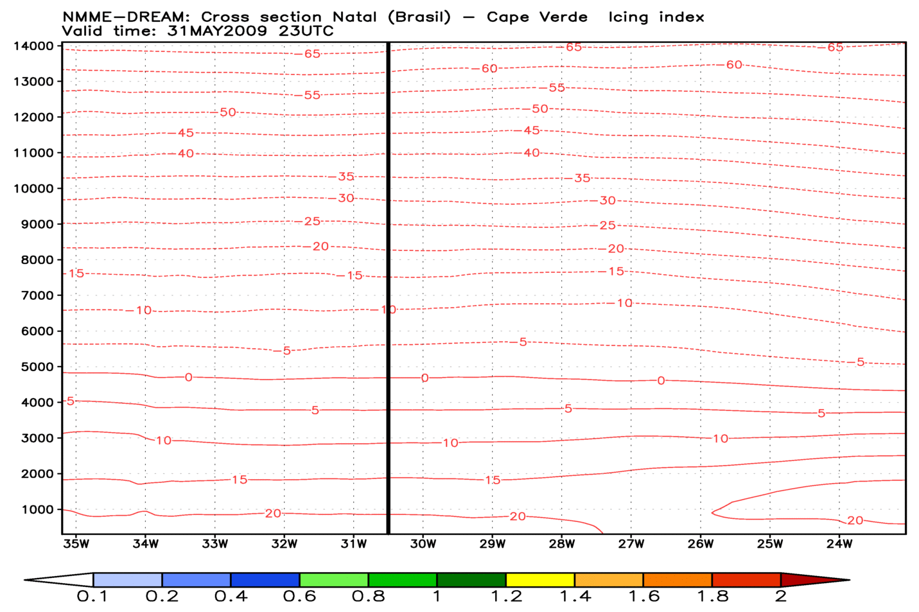Click the 24W longitude axis label
Image resolution: width=919 pixels, height=612 pixels.
pos(839,544)
